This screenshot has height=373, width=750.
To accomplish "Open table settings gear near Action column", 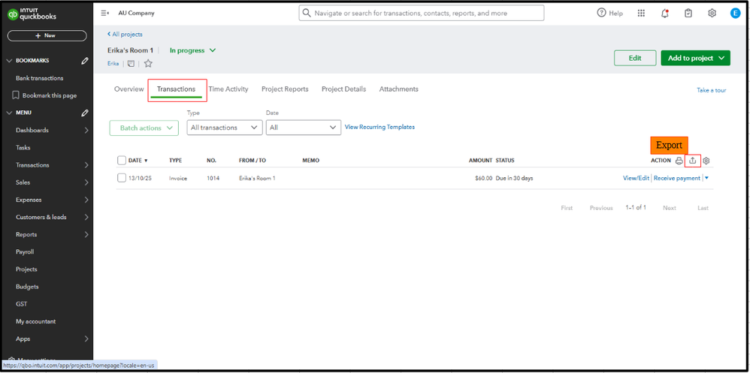I will pyautogui.click(x=706, y=161).
